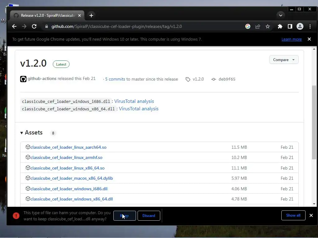Bookmark this page with the star
The width and height of the screenshot is (318, 238).
click(268, 26)
